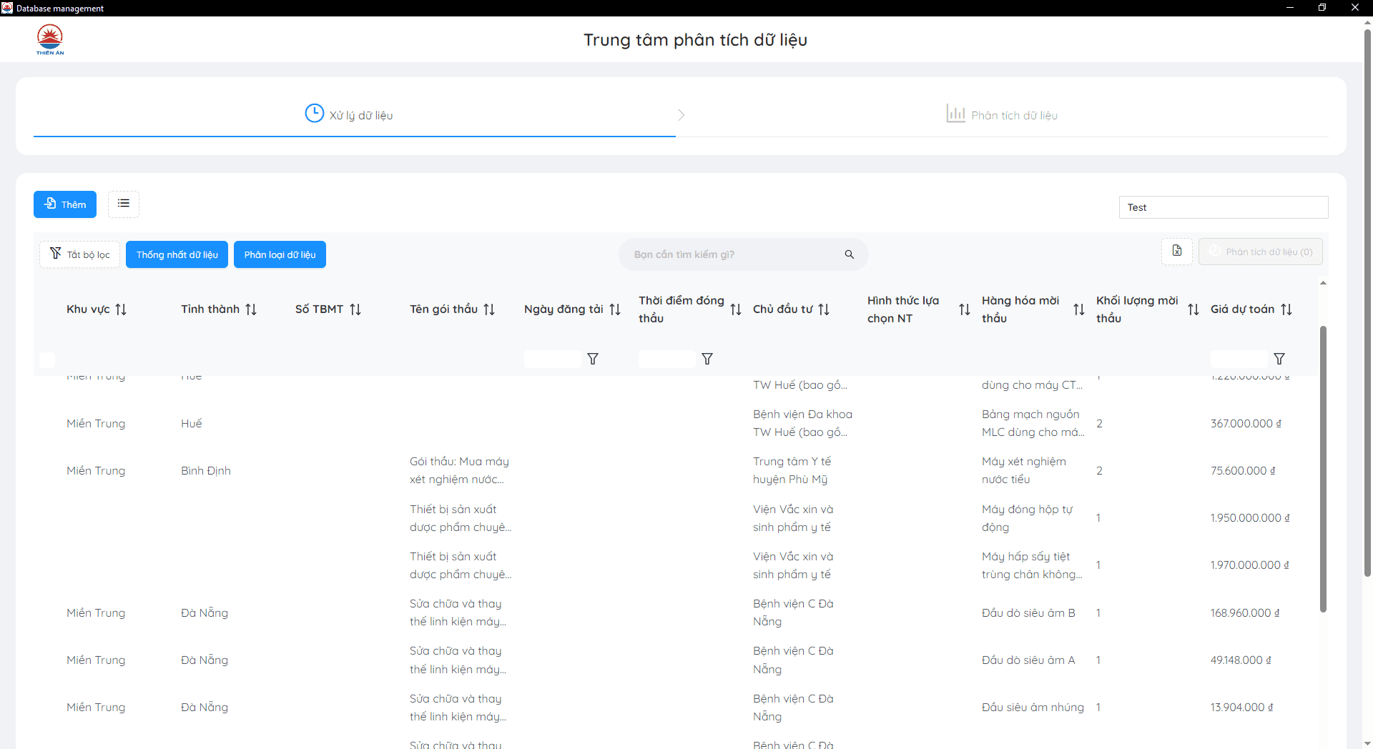Viewport: 1373px width, 749px height.
Task: Click the Giá dự toán filter input
Action: [x=1239, y=359]
